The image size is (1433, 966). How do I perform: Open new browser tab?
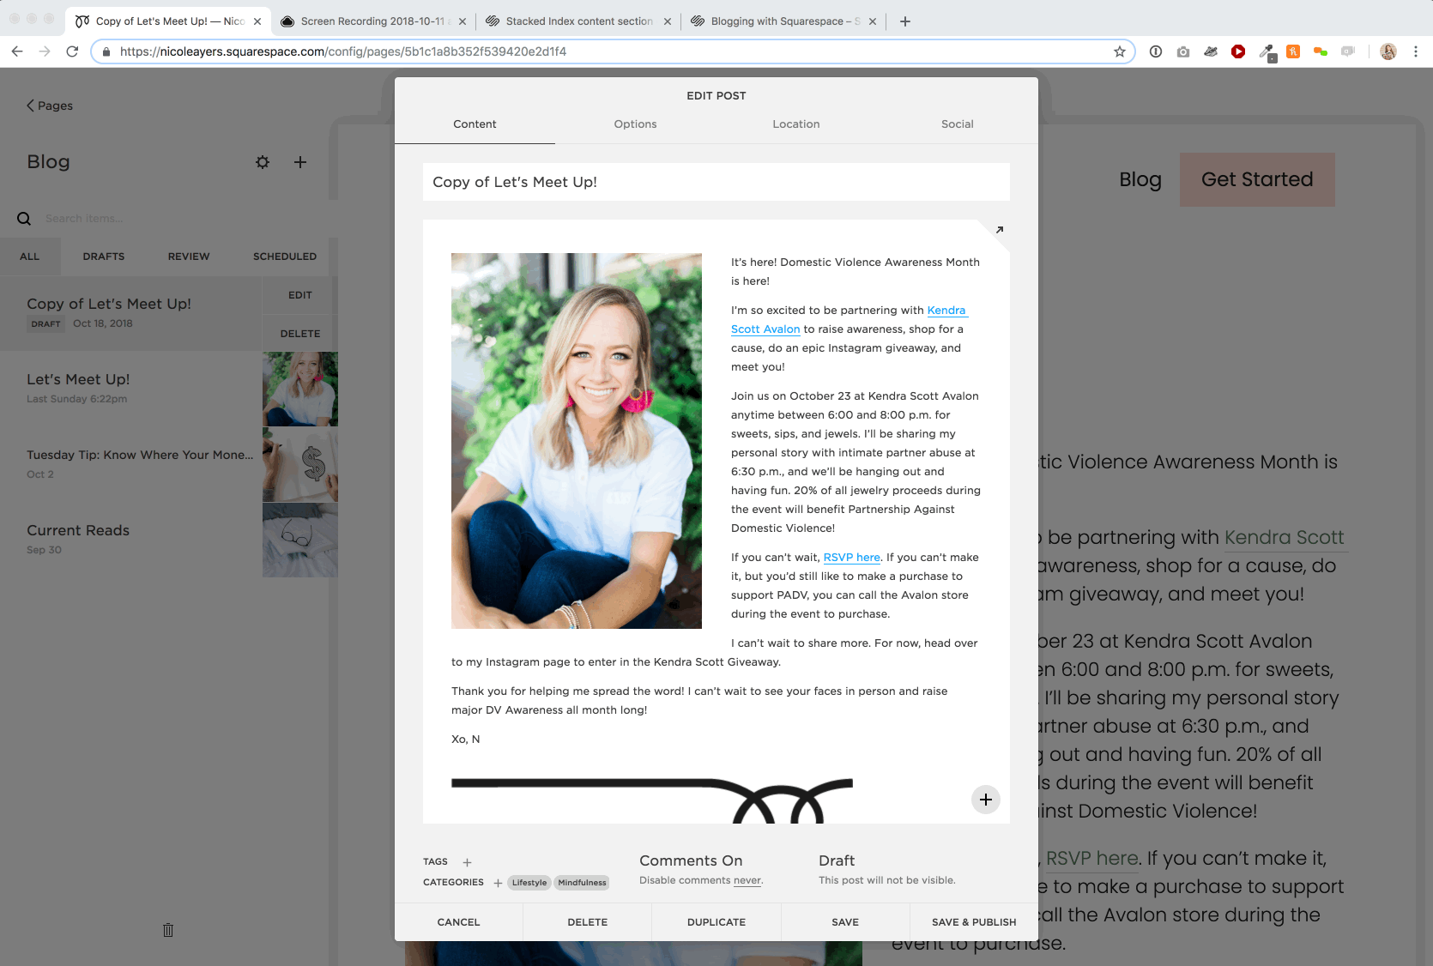905,21
